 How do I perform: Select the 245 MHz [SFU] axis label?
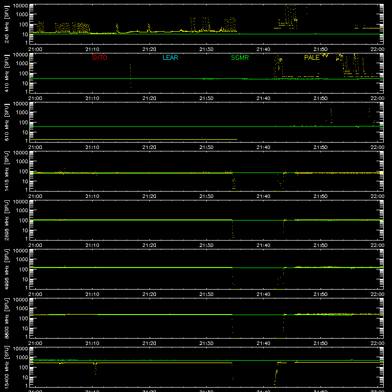click(x=7, y=24)
